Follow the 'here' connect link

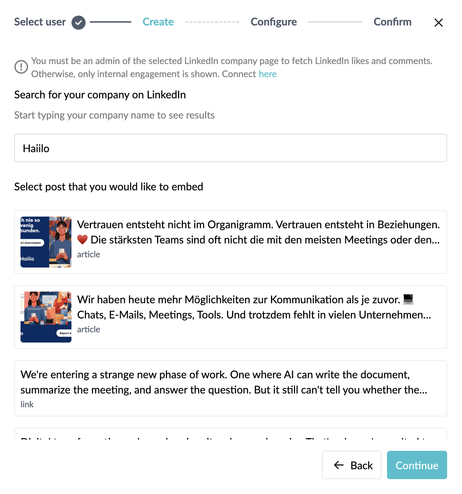click(x=268, y=74)
